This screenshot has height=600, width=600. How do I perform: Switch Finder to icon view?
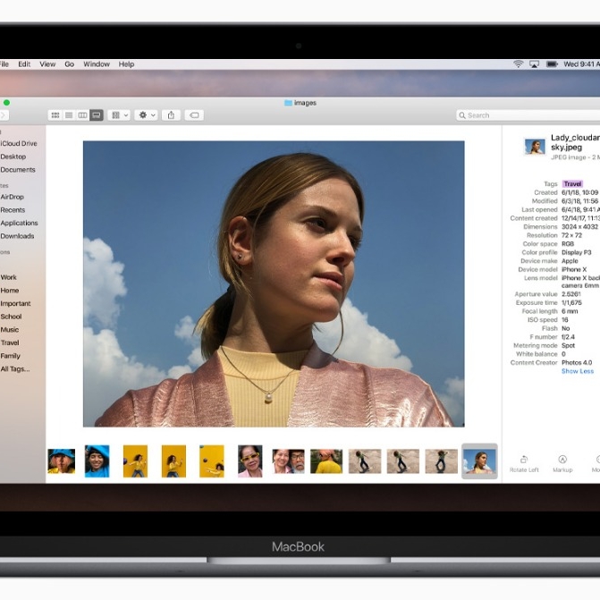[x=55, y=115]
